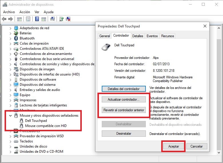
Task: Expand Proveedor de impresión WSD
Action: pos(10,136)
